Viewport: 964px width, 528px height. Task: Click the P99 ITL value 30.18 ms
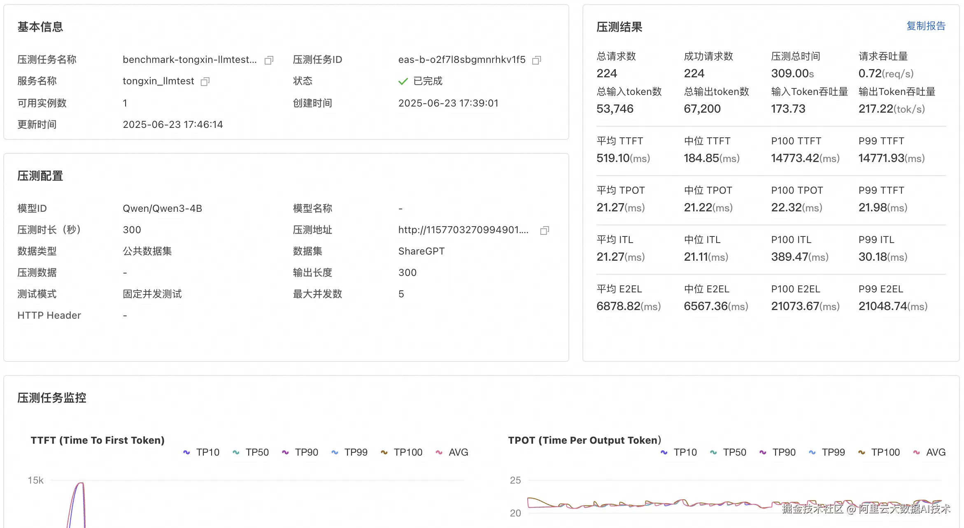(883, 257)
